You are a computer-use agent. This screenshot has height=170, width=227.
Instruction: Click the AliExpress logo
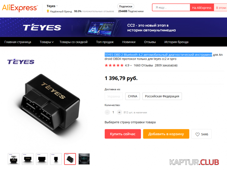point(20,8)
